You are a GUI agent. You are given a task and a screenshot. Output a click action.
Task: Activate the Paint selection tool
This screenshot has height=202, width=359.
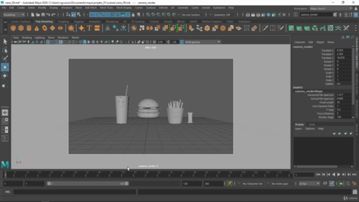point(5,58)
